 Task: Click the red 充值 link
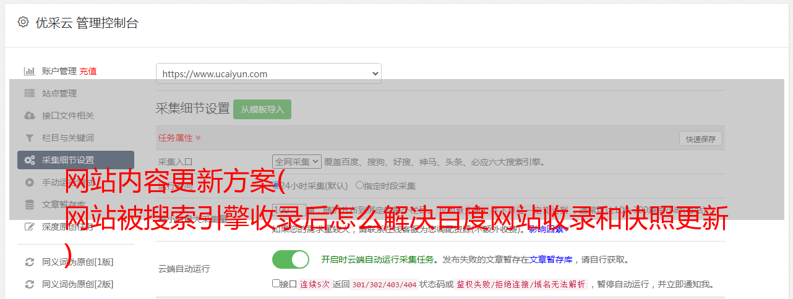[88, 71]
